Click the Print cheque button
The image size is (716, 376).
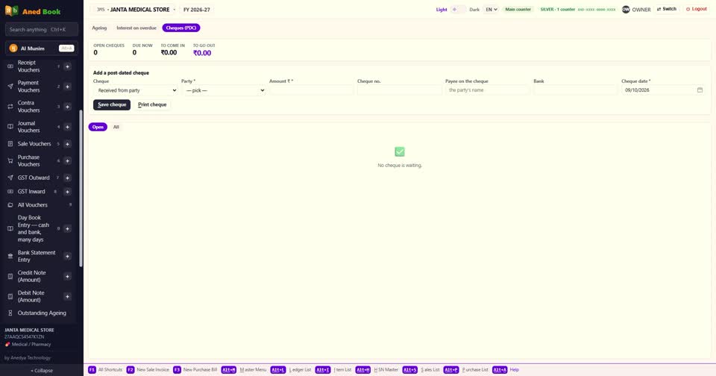click(x=152, y=104)
